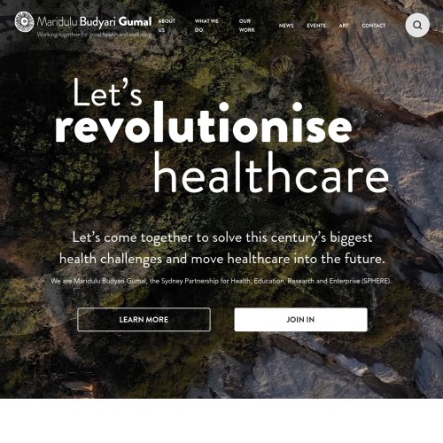Open the Contact page
Screen dimensions: 443x443
point(373,26)
